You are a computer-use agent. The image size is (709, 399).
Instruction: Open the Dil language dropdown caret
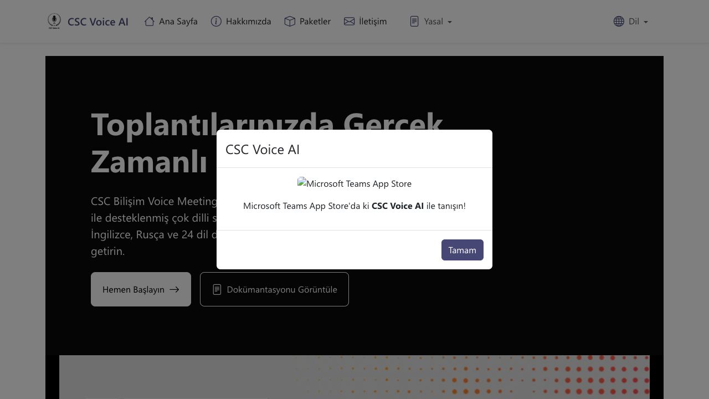[646, 22]
